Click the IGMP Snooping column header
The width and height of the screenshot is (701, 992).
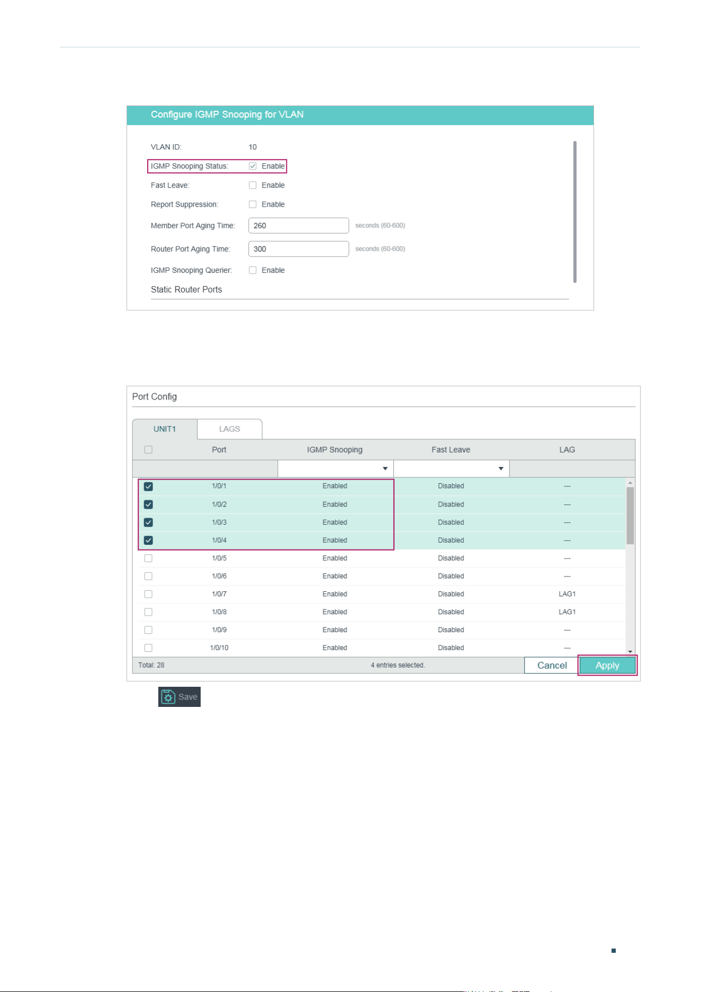point(335,449)
